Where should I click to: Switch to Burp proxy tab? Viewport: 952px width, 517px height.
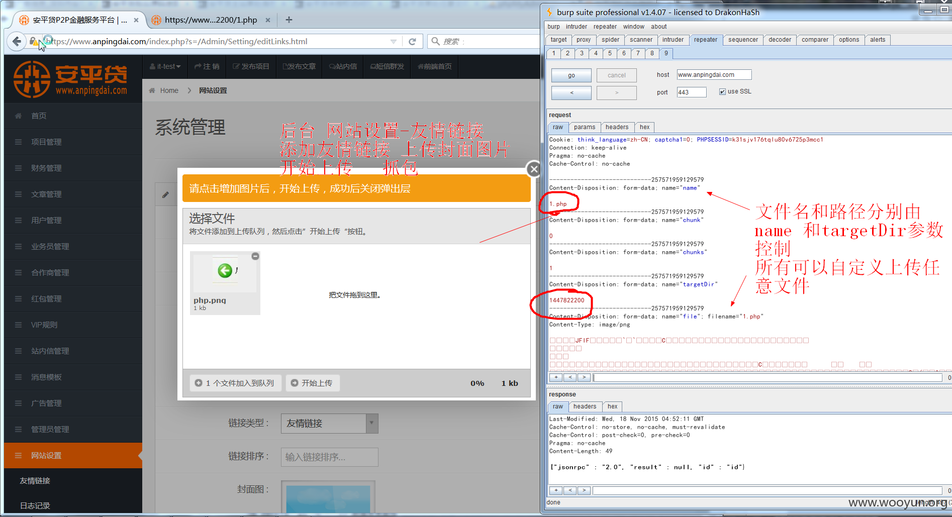pyautogui.click(x=584, y=40)
